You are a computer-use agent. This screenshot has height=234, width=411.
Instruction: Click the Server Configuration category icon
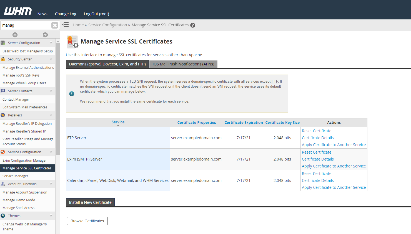point(3,43)
